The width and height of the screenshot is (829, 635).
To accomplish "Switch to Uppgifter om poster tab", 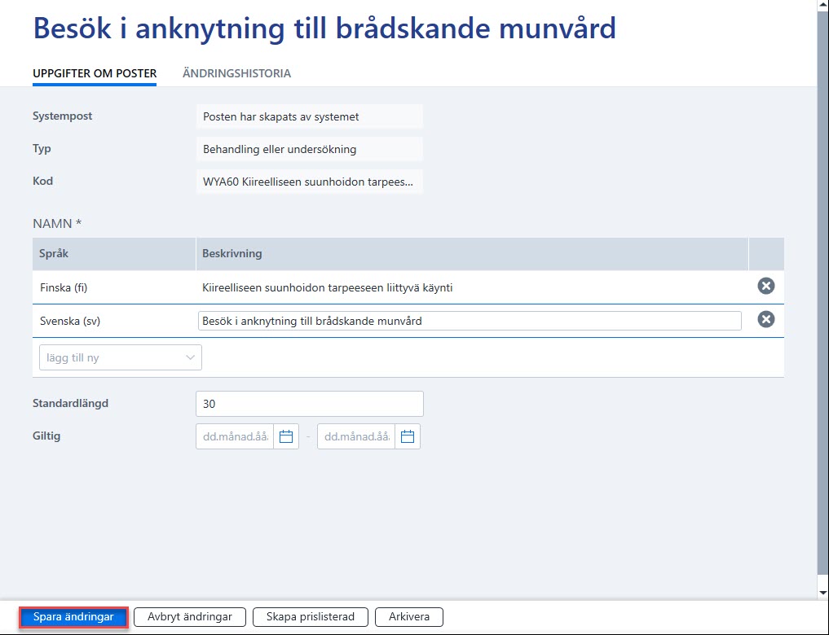I will [x=95, y=73].
